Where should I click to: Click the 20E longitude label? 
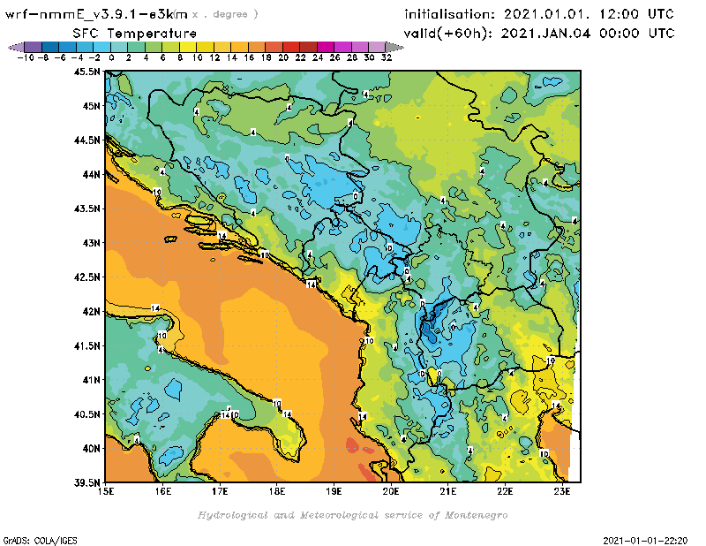pos(391,491)
